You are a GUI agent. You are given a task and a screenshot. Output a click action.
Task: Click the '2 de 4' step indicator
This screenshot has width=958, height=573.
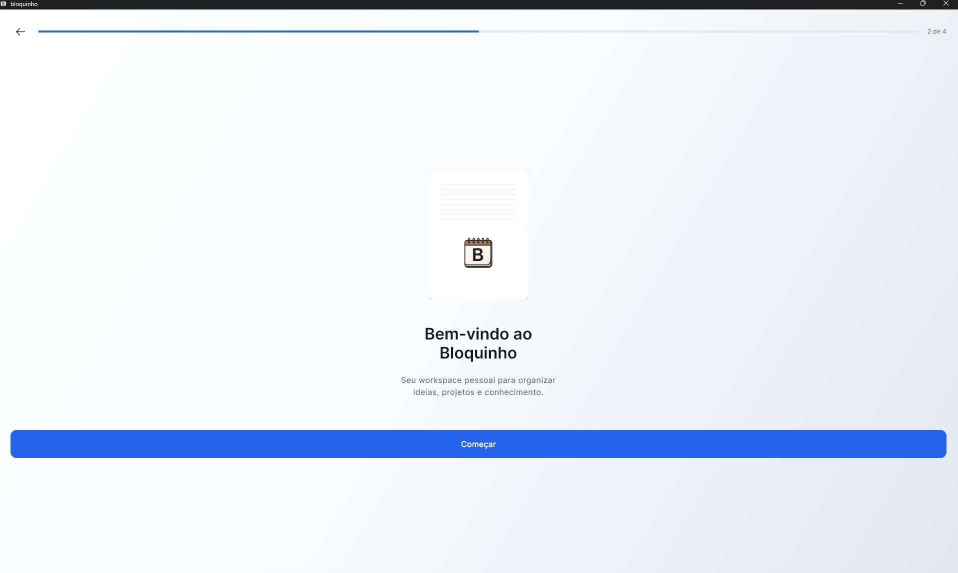(x=936, y=31)
